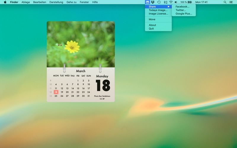Click the battery status icon
This screenshot has width=237, height=148.
coord(190,2)
